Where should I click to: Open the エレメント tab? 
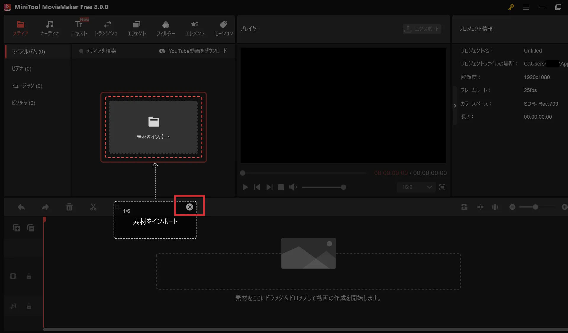195,29
